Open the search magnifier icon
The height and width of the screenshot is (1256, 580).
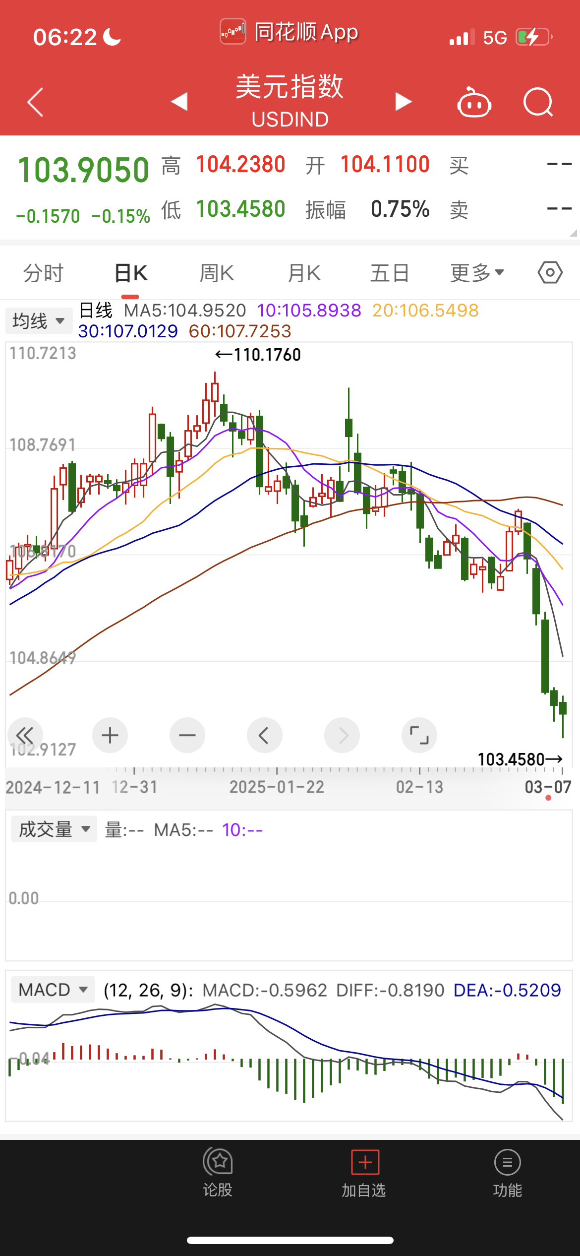(x=538, y=102)
